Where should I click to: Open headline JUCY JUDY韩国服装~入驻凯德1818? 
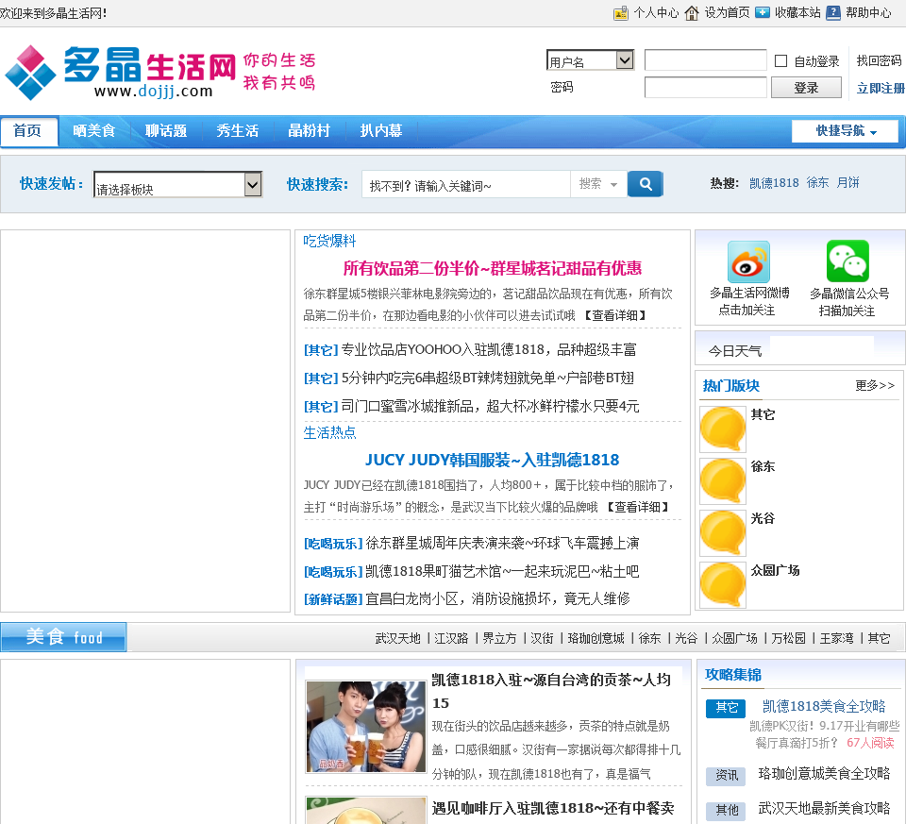[493, 460]
